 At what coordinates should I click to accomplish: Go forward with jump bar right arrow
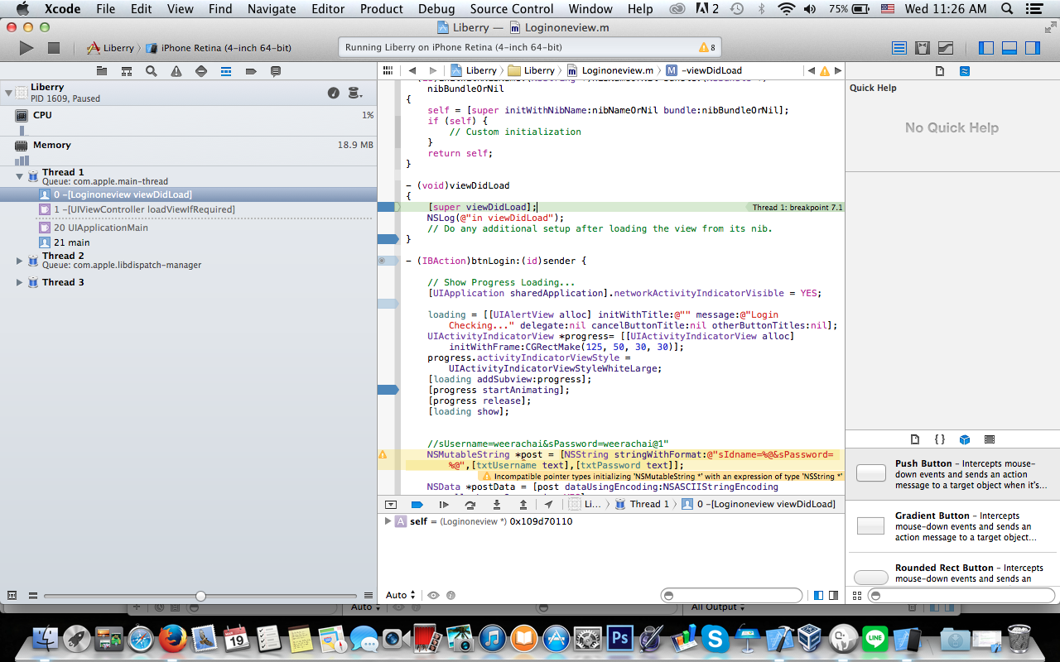coord(433,70)
